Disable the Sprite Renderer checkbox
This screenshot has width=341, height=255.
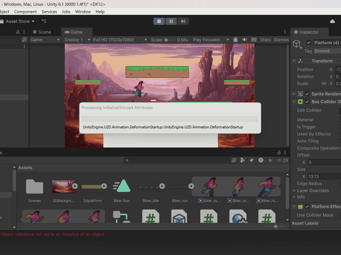click(307, 94)
